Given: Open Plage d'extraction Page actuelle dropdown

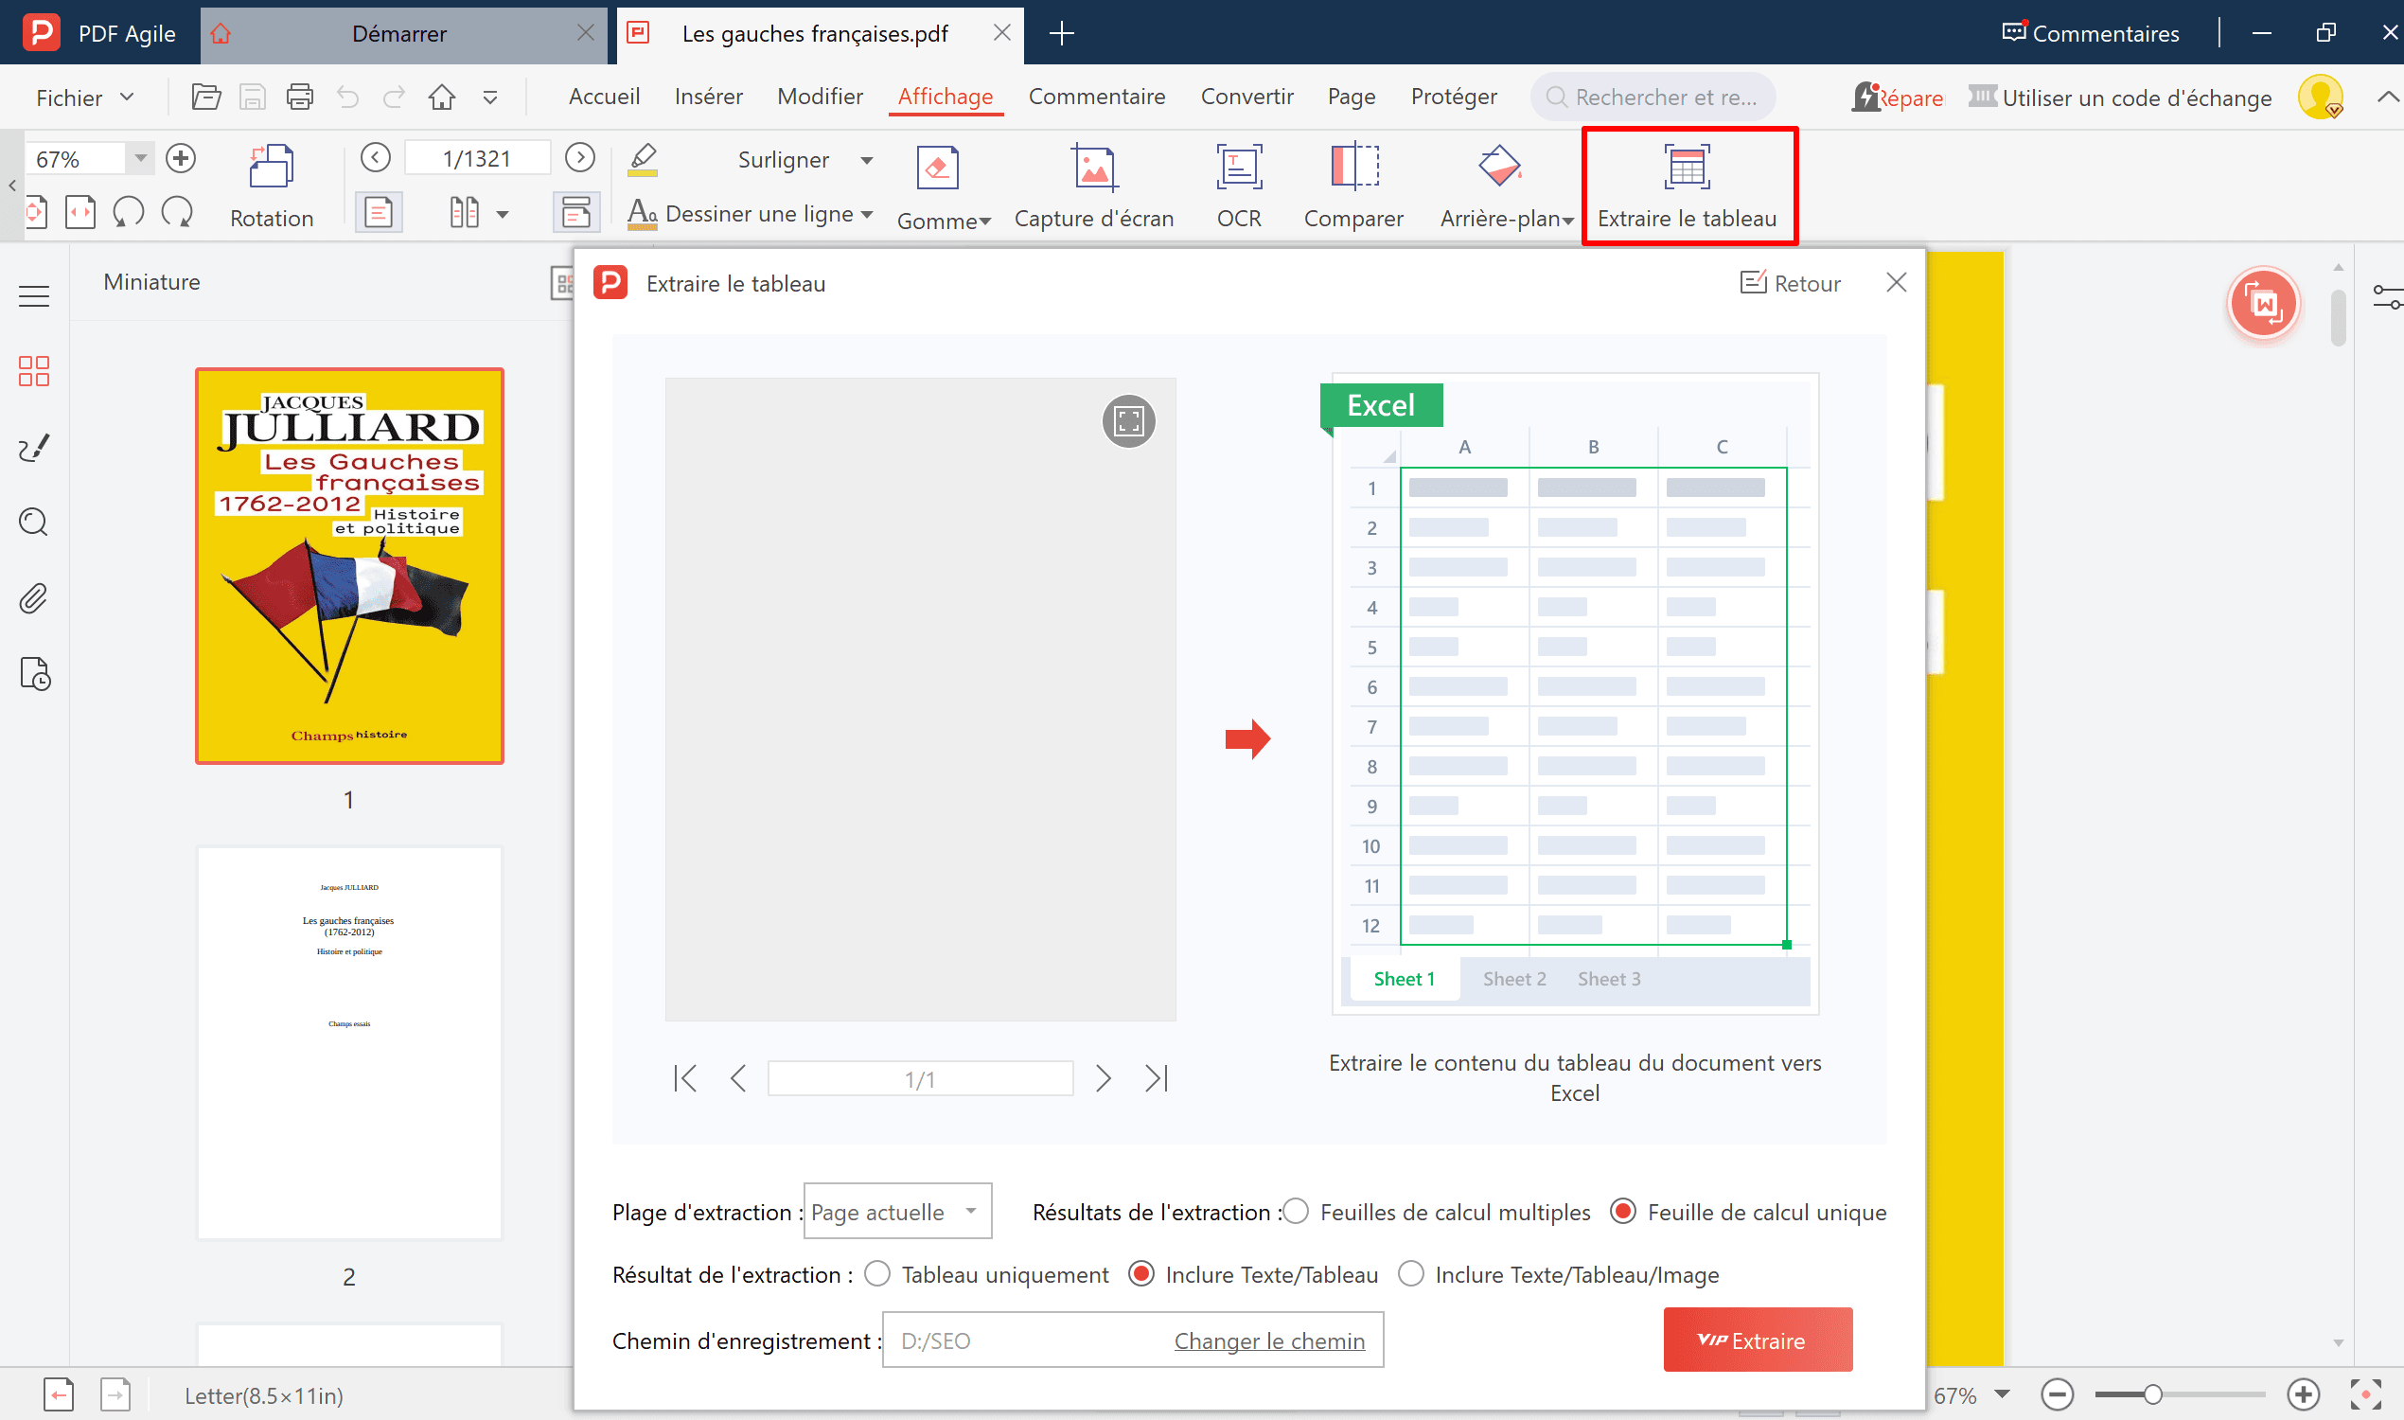Looking at the screenshot, I should coord(897,1212).
